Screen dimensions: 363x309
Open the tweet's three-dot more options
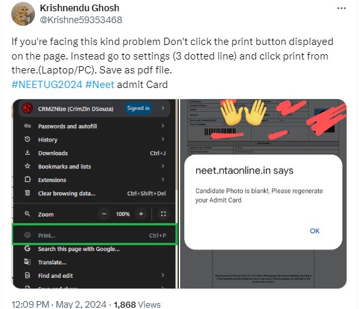[x=341, y=9]
